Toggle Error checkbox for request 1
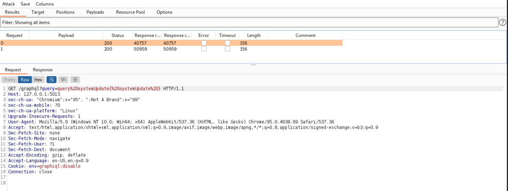Viewport: 508px width, 191px height. coord(204,49)
